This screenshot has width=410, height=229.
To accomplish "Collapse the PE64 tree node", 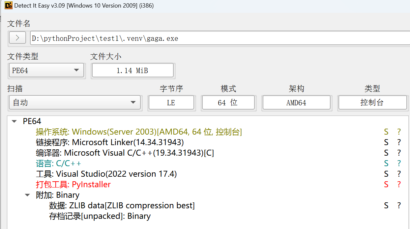I will point(14,121).
